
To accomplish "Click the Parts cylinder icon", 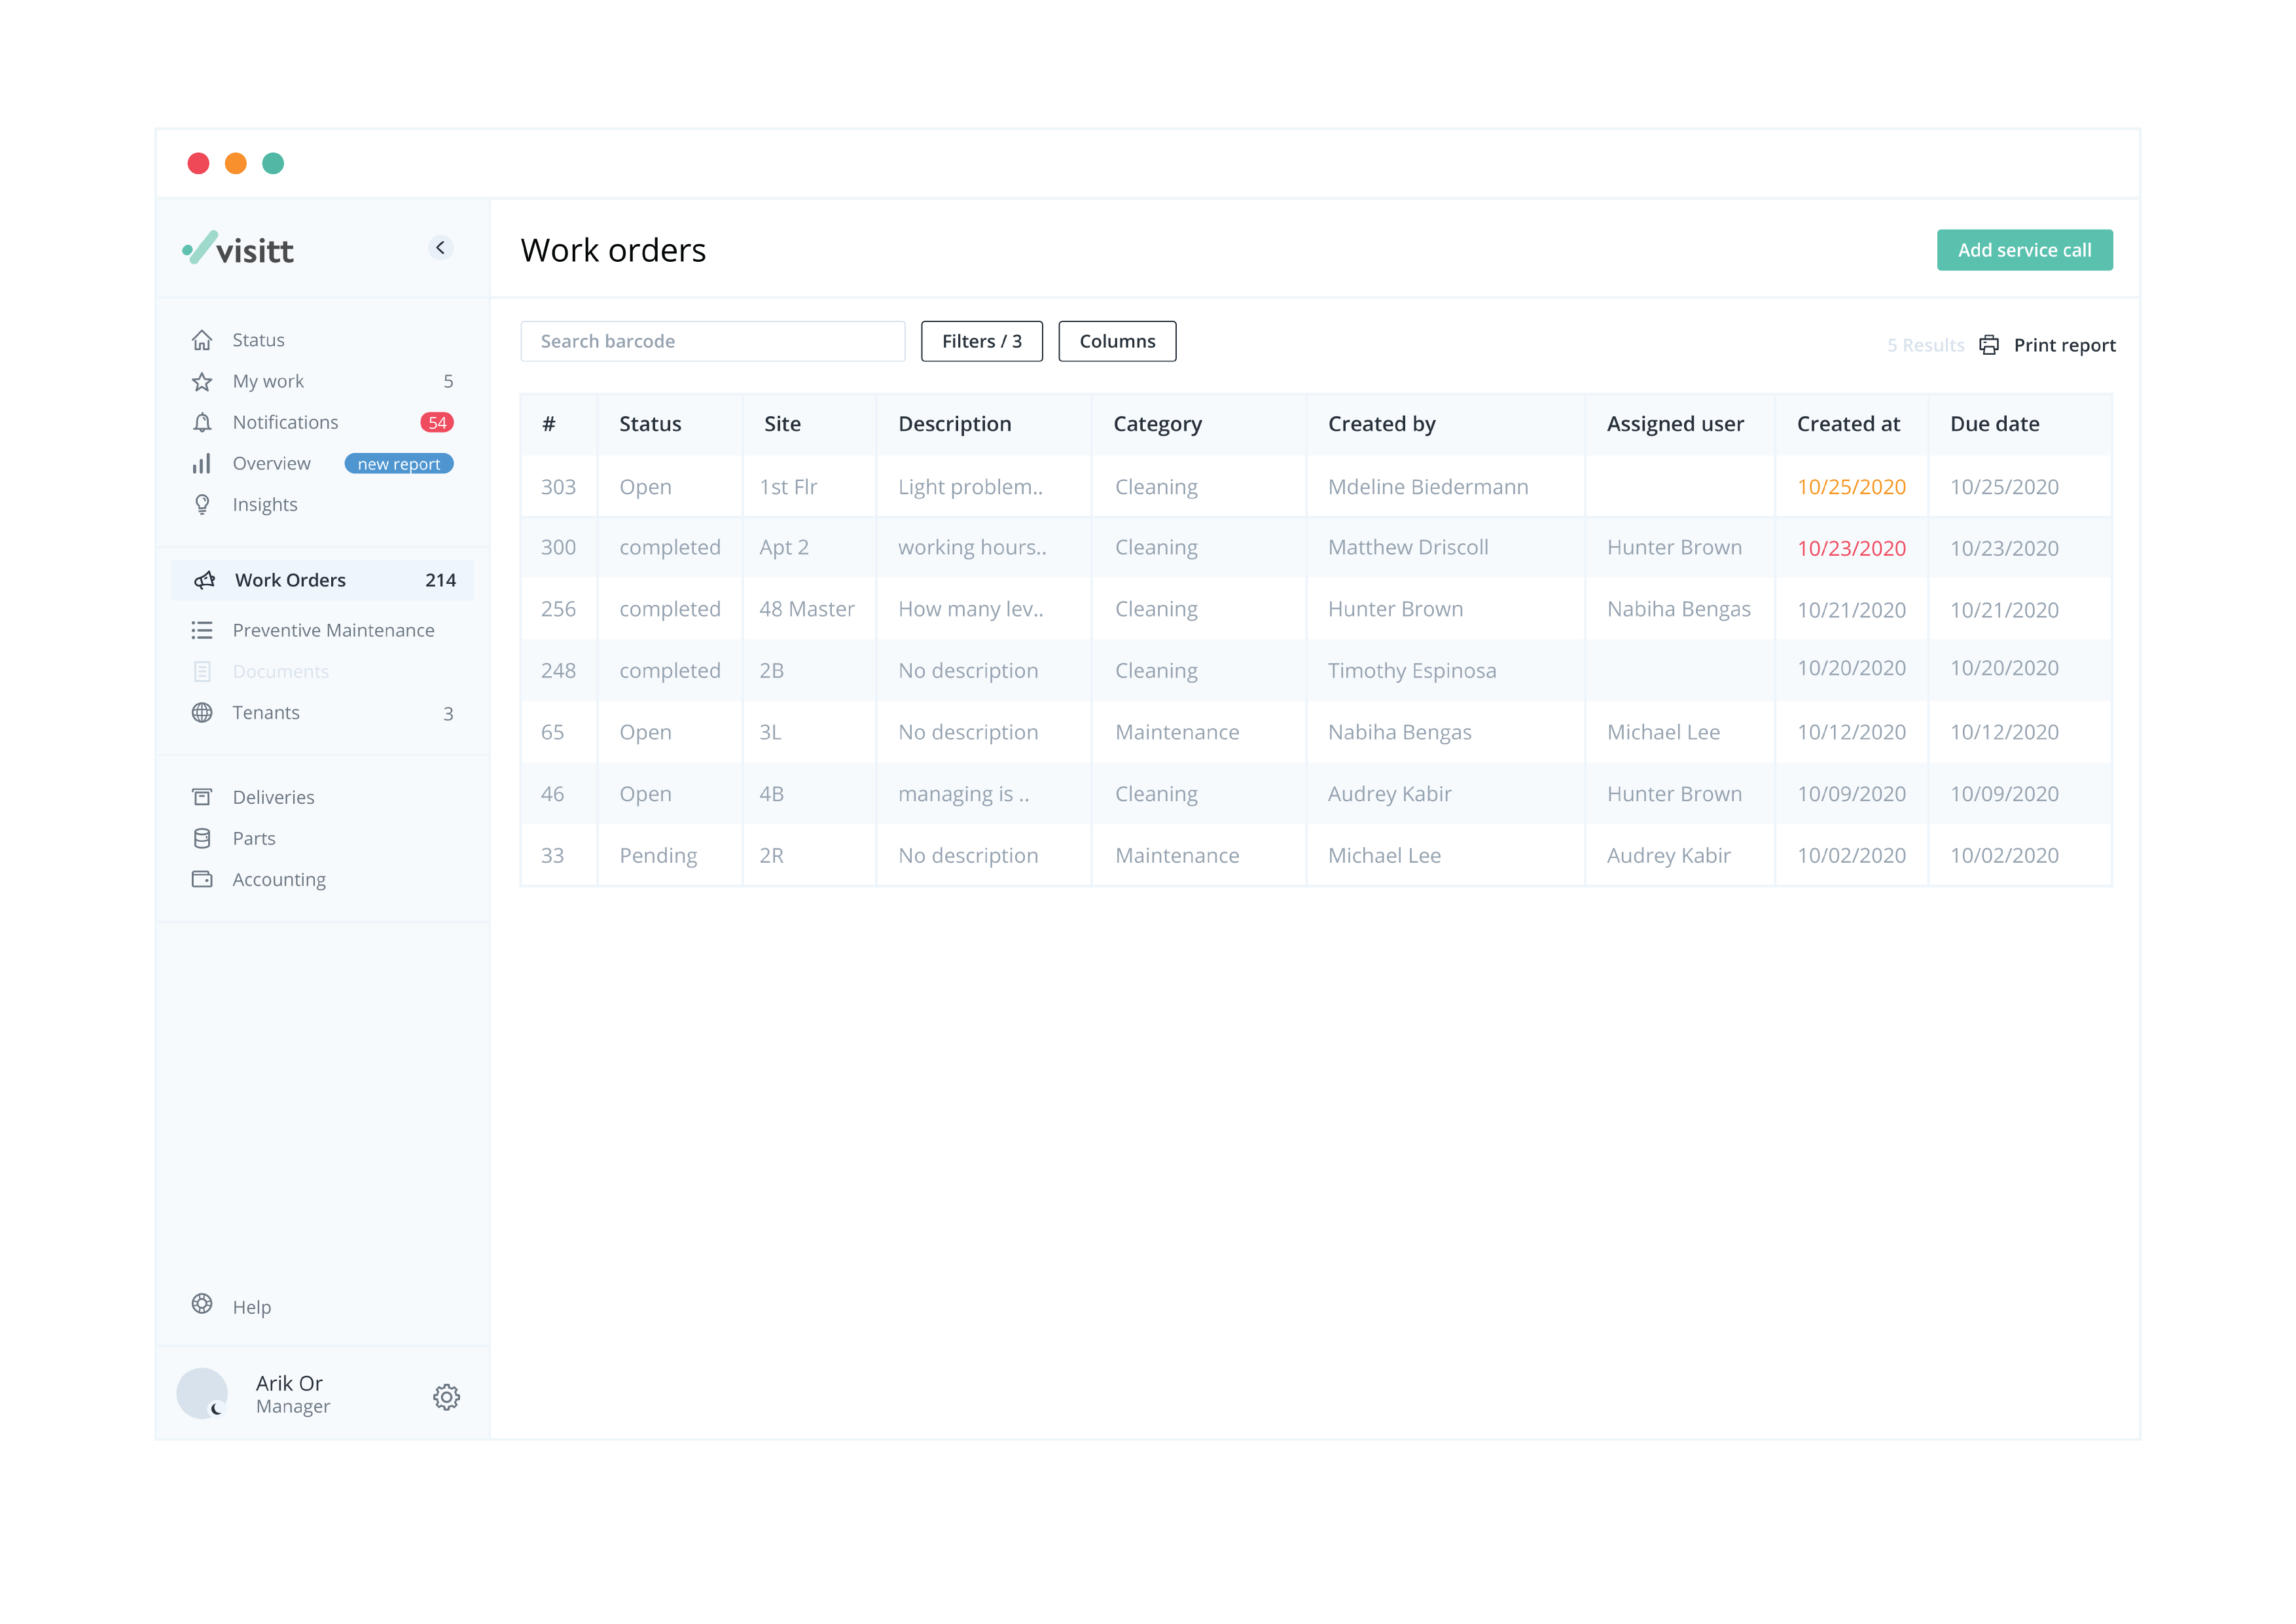I will tap(202, 838).
